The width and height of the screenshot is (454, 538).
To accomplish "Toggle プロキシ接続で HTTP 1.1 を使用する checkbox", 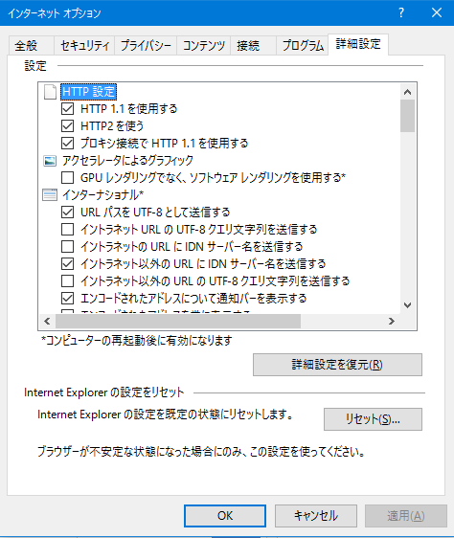I will point(67,143).
